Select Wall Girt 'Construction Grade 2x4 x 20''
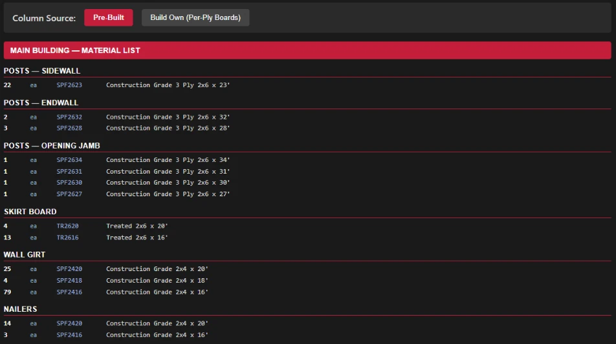The image size is (616, 344). click(157, 269)
